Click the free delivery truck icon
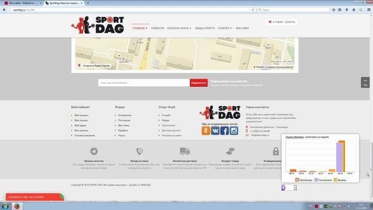373x210 pixels. 185,151
